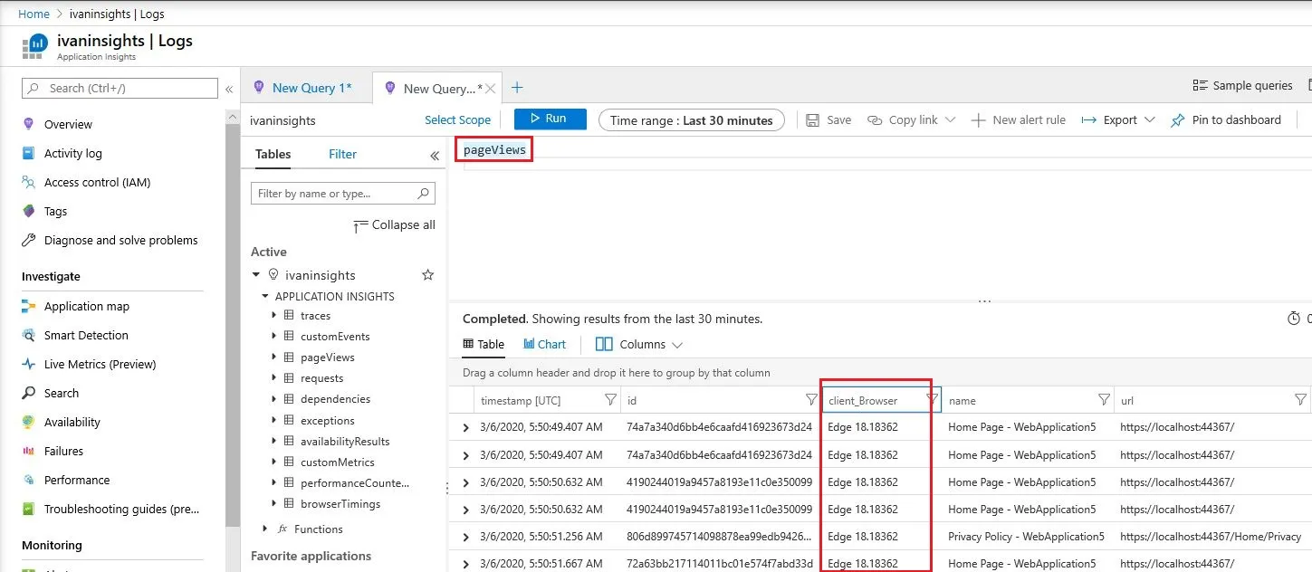
Task: Filter the name column
Action: (1104, 399)
